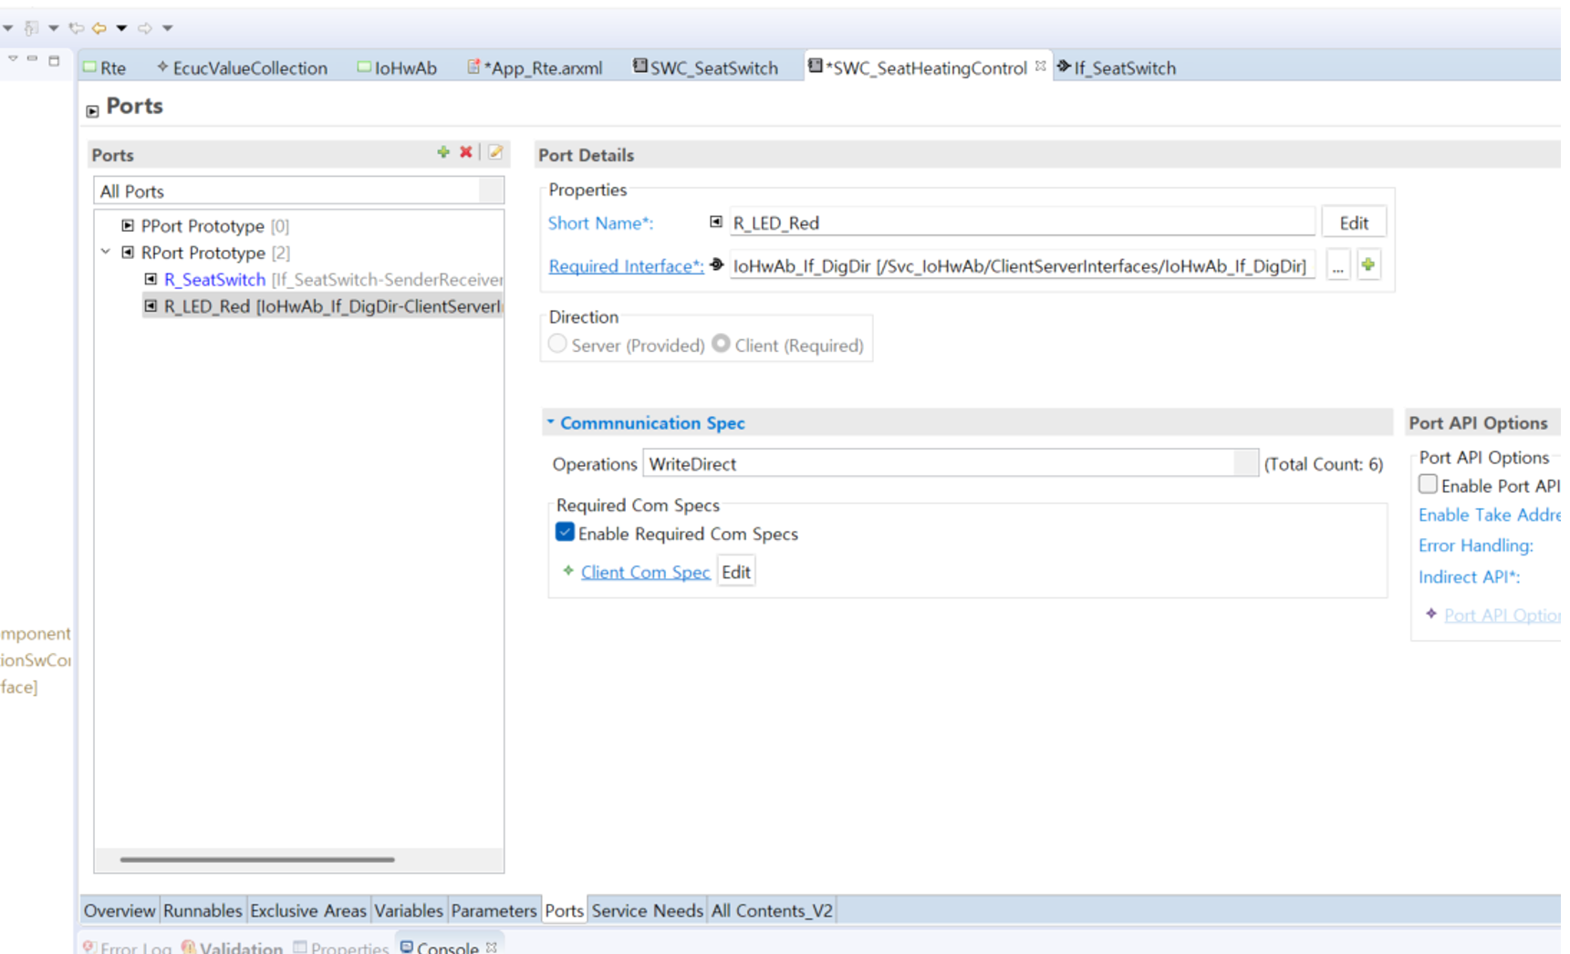Open the Operations WriteDirect dropdown

[1245, 463]
